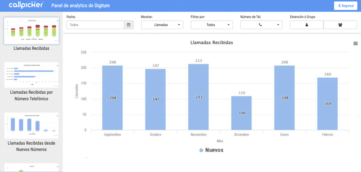Toggle the Nuevos legend series

click(211, 150)
